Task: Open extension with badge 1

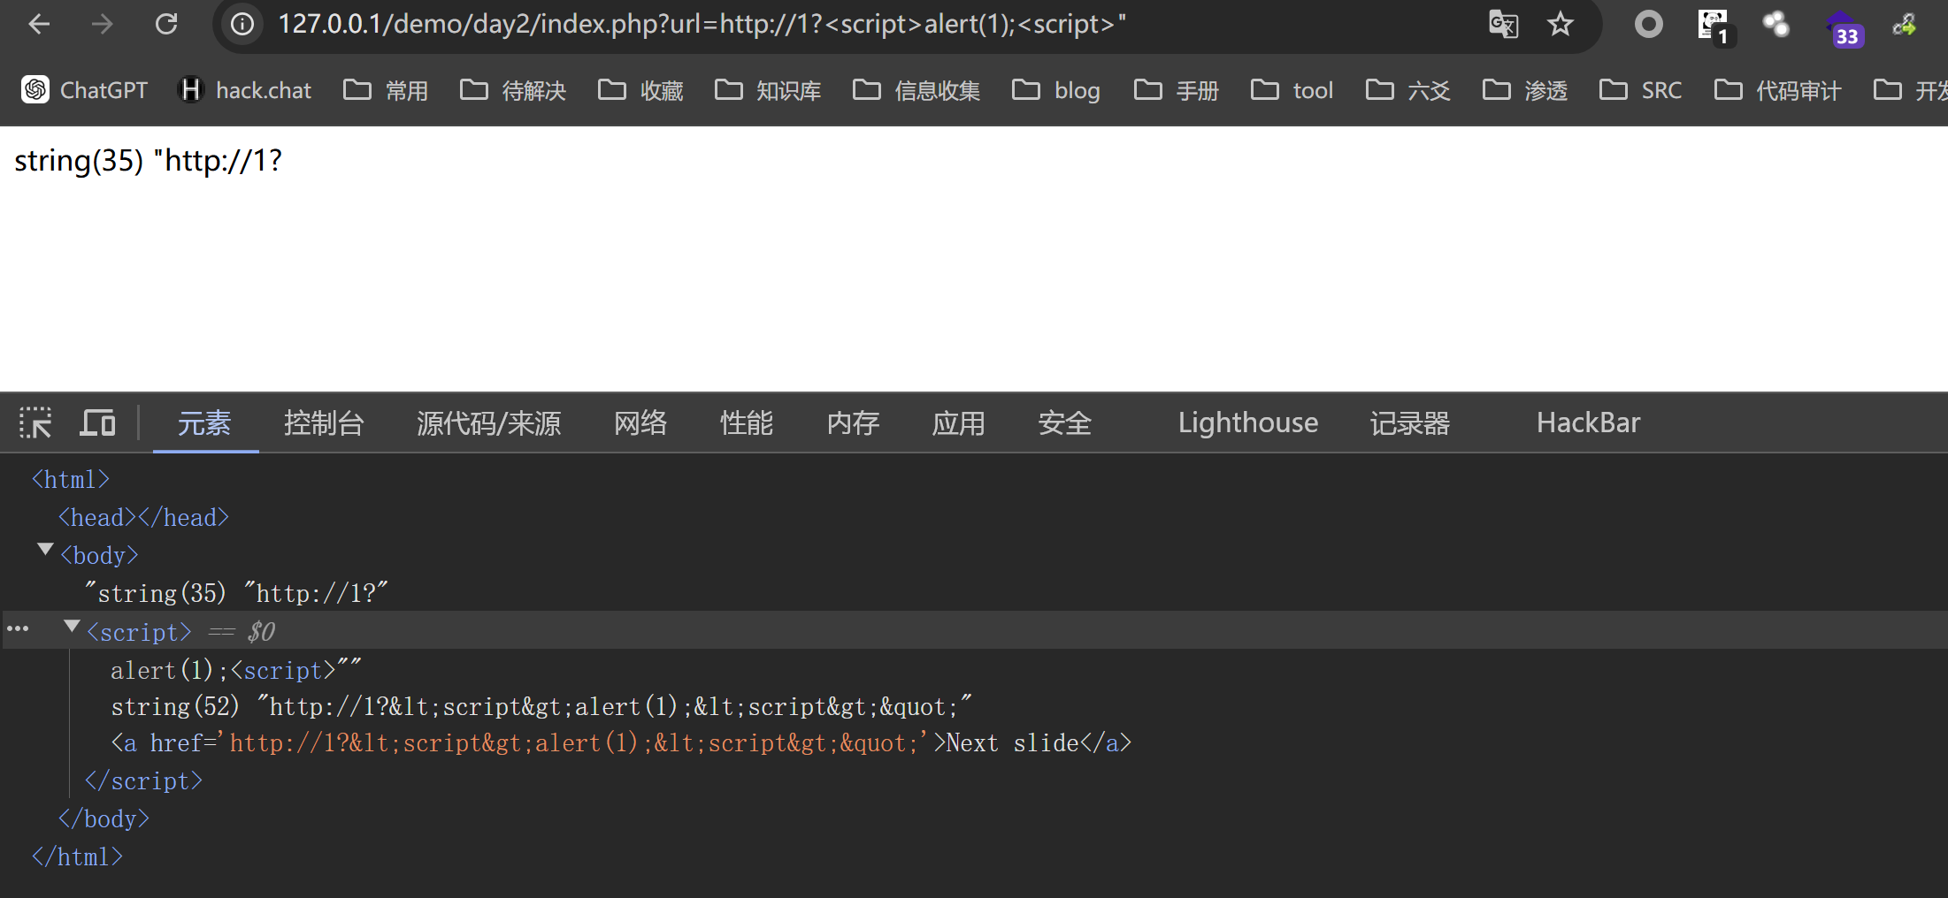Action: [x=1714, y=27]
